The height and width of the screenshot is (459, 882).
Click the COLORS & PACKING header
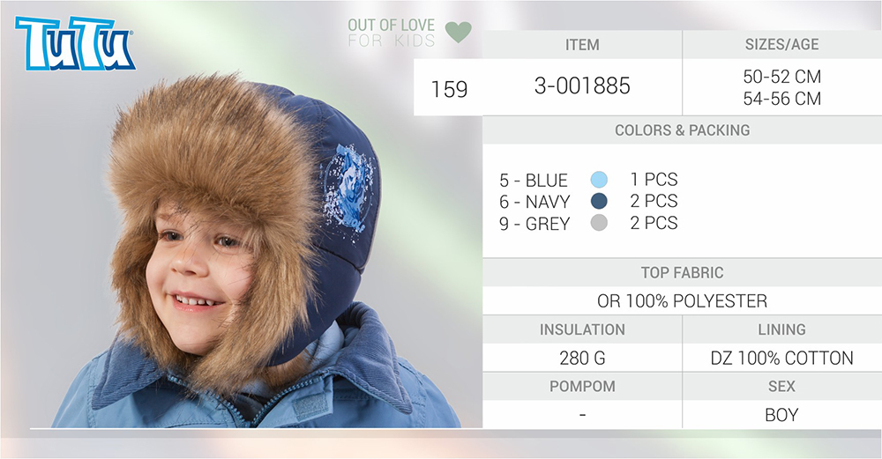click(683, 130)
